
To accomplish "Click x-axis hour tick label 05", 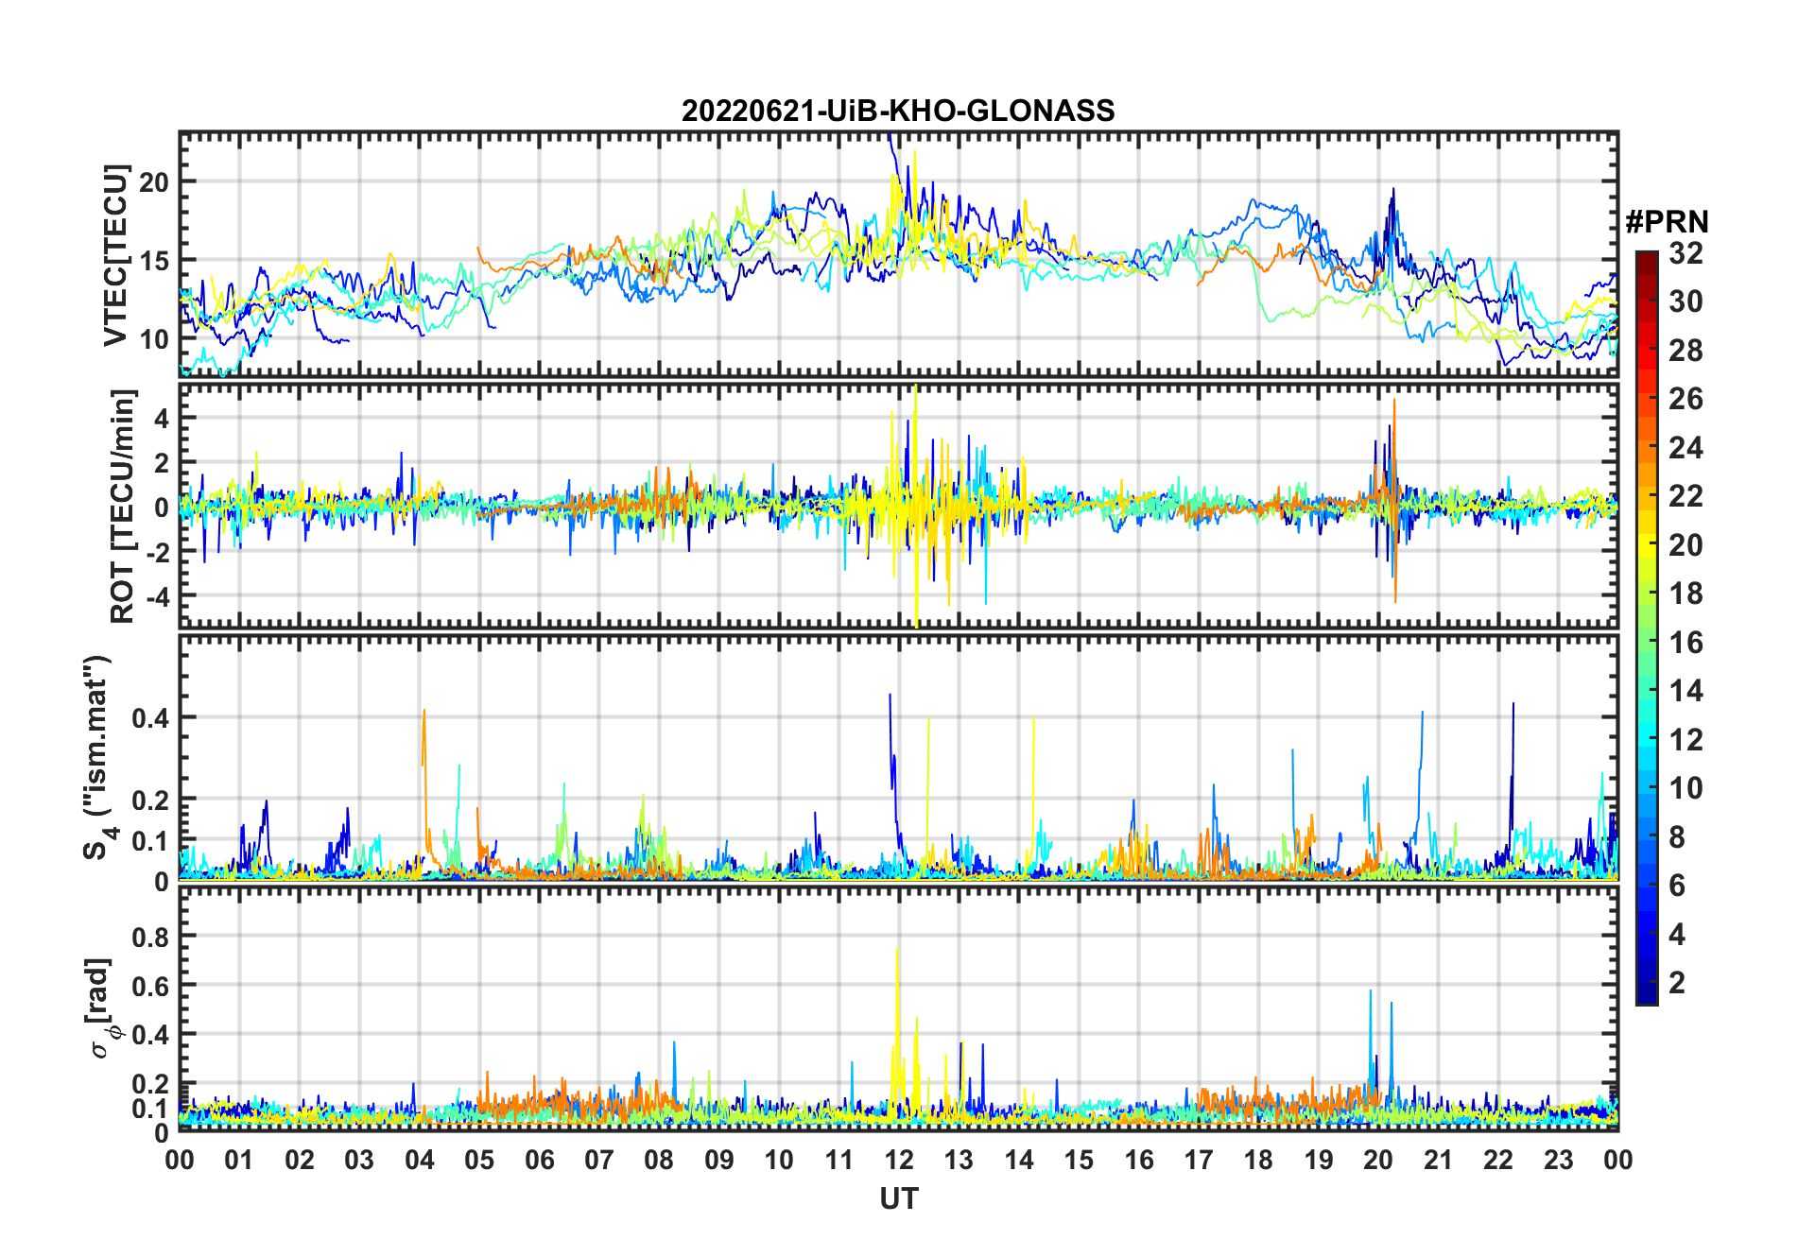I will tap(479, 1160).
